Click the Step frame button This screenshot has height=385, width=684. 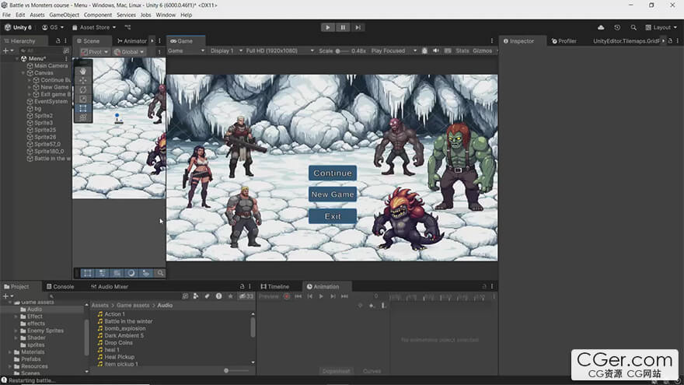358,27
